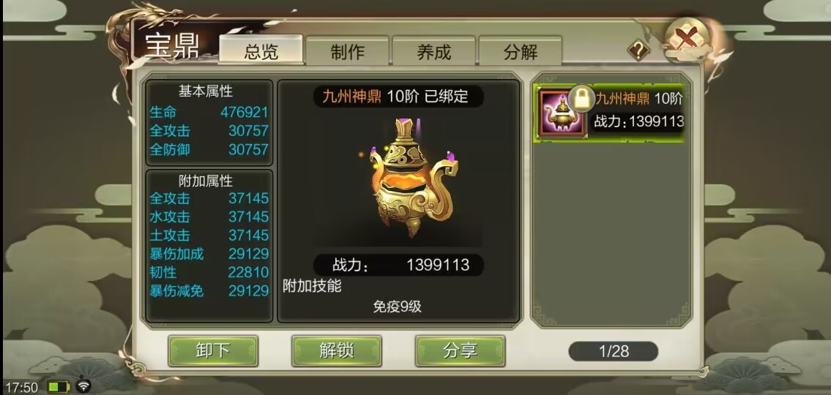Click the padlock icon on 九州神鼎 entry

click(x=581, y=99)
